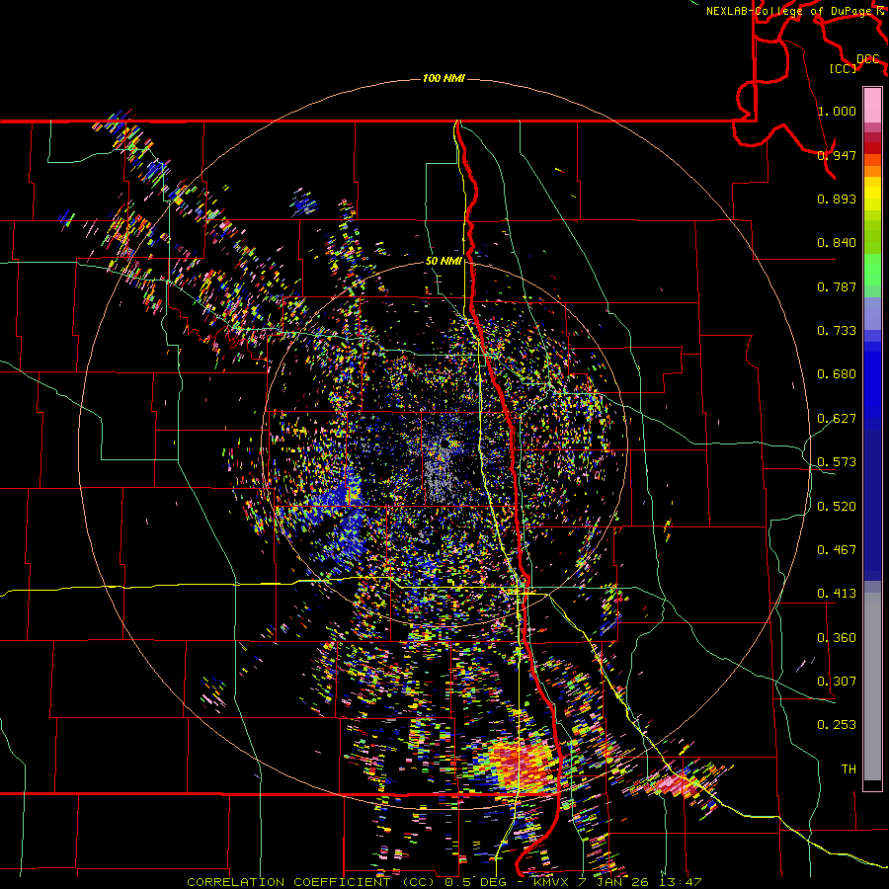Click the DCC label above the color scale
This screenshot has height=889, width=889.
[868, 59]
